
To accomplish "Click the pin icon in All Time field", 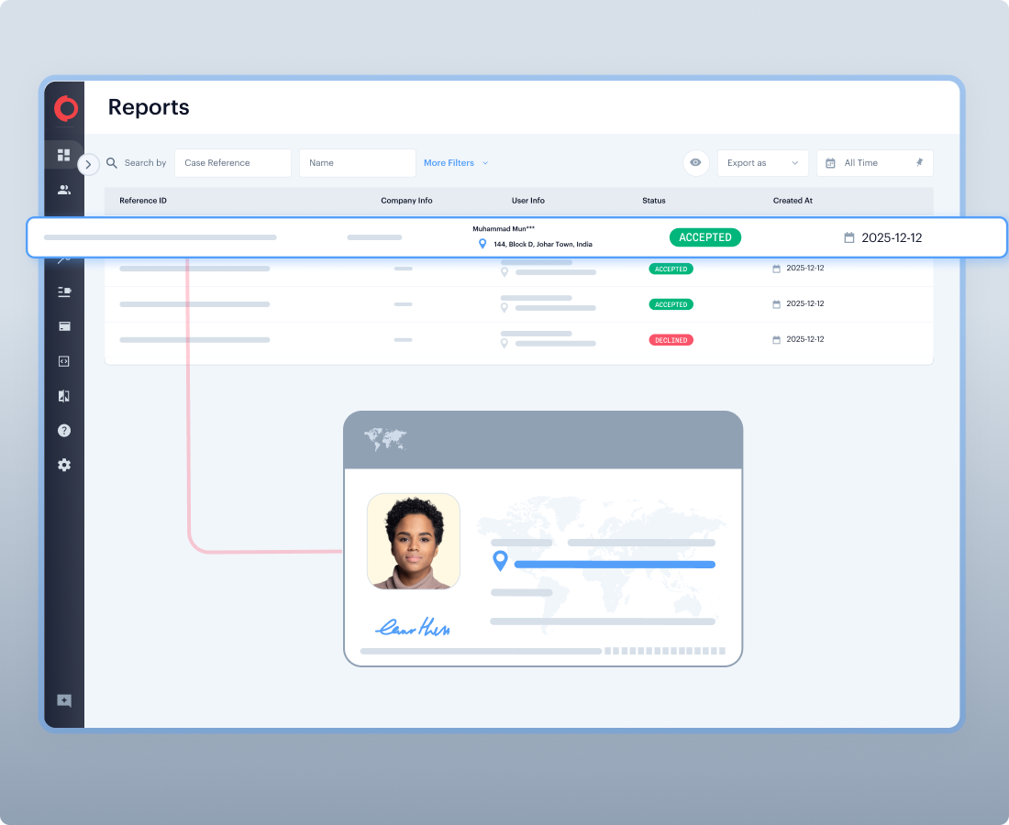I will pyautogui.click(x=919, y=163).
